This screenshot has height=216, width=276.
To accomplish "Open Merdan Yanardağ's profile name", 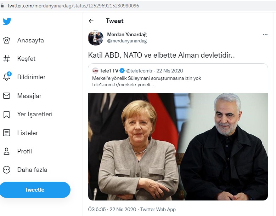I will [126, 34].
